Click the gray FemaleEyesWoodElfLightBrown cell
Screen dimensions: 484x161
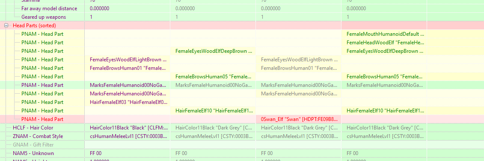[x=298, y=60]
